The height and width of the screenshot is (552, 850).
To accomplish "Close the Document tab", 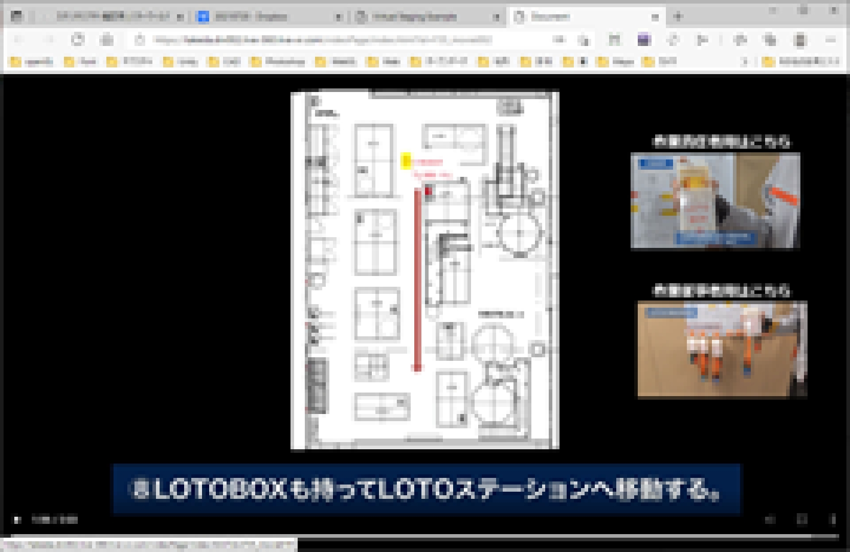I will point(655,17).
